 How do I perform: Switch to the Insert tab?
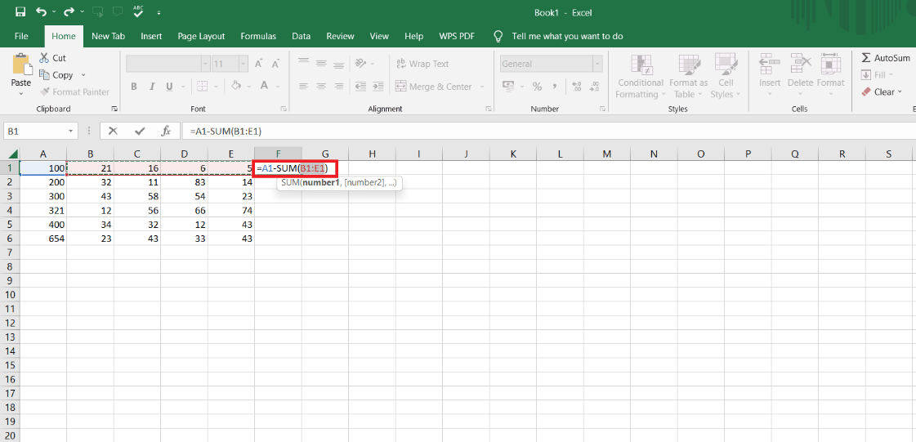point(151,36)
